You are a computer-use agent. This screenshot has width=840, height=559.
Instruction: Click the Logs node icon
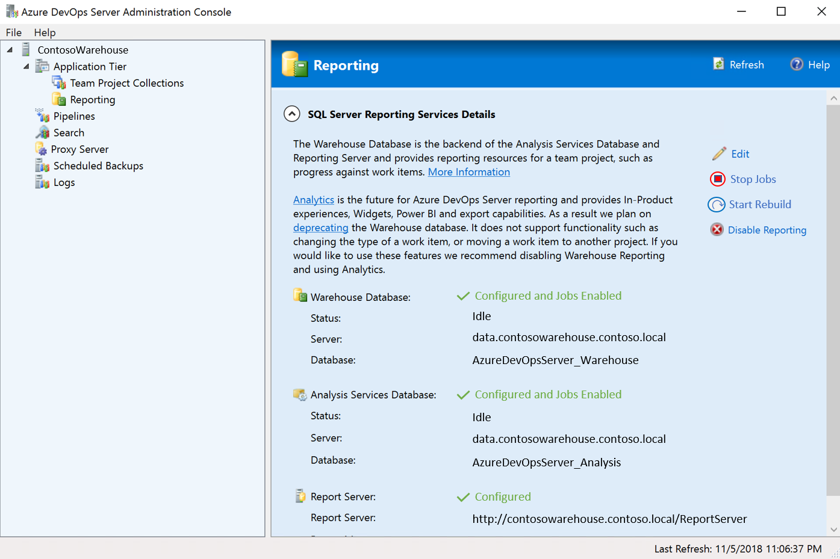(x=42, y=182)
